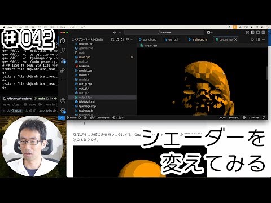Open the Copilot chat icon in title bar
Screen dimensions: 271x203
pyautogui.click(x=208, y=33)
